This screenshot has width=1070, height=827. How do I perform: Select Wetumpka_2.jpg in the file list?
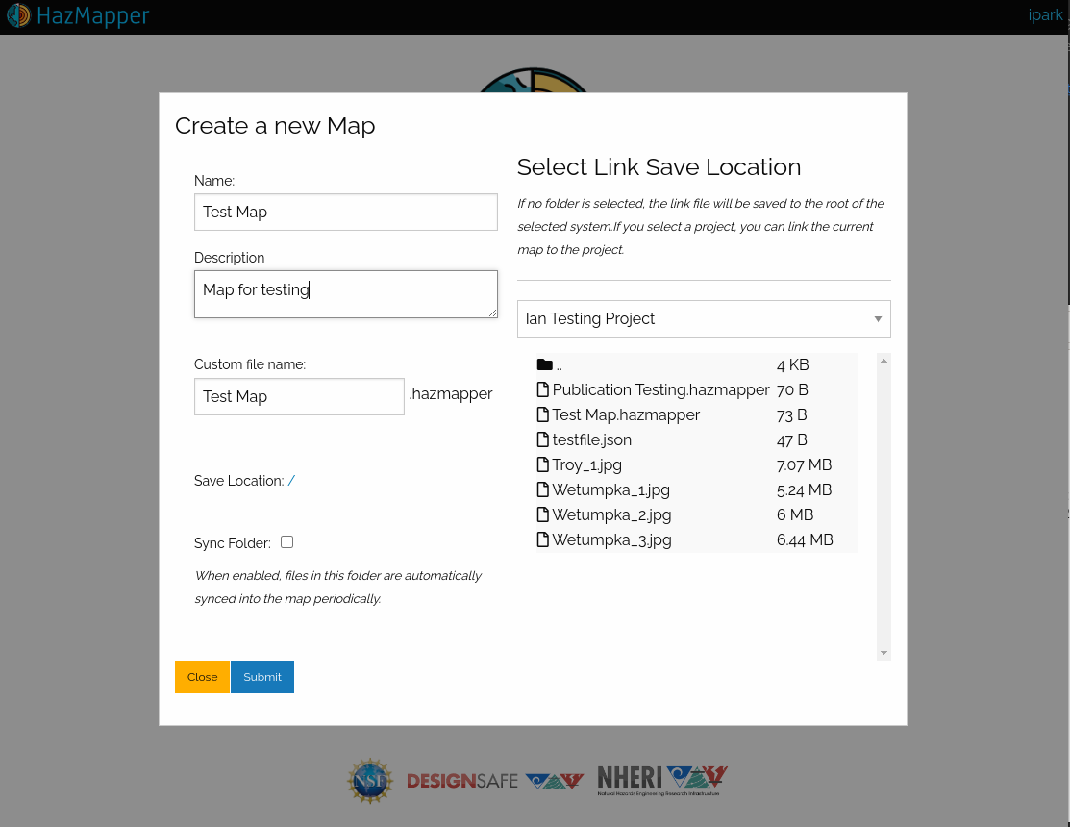[611, 514]
